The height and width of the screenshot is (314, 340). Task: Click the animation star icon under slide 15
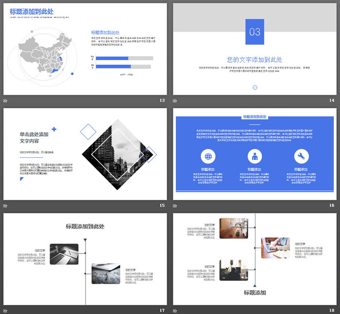click(x=5, y=206)
